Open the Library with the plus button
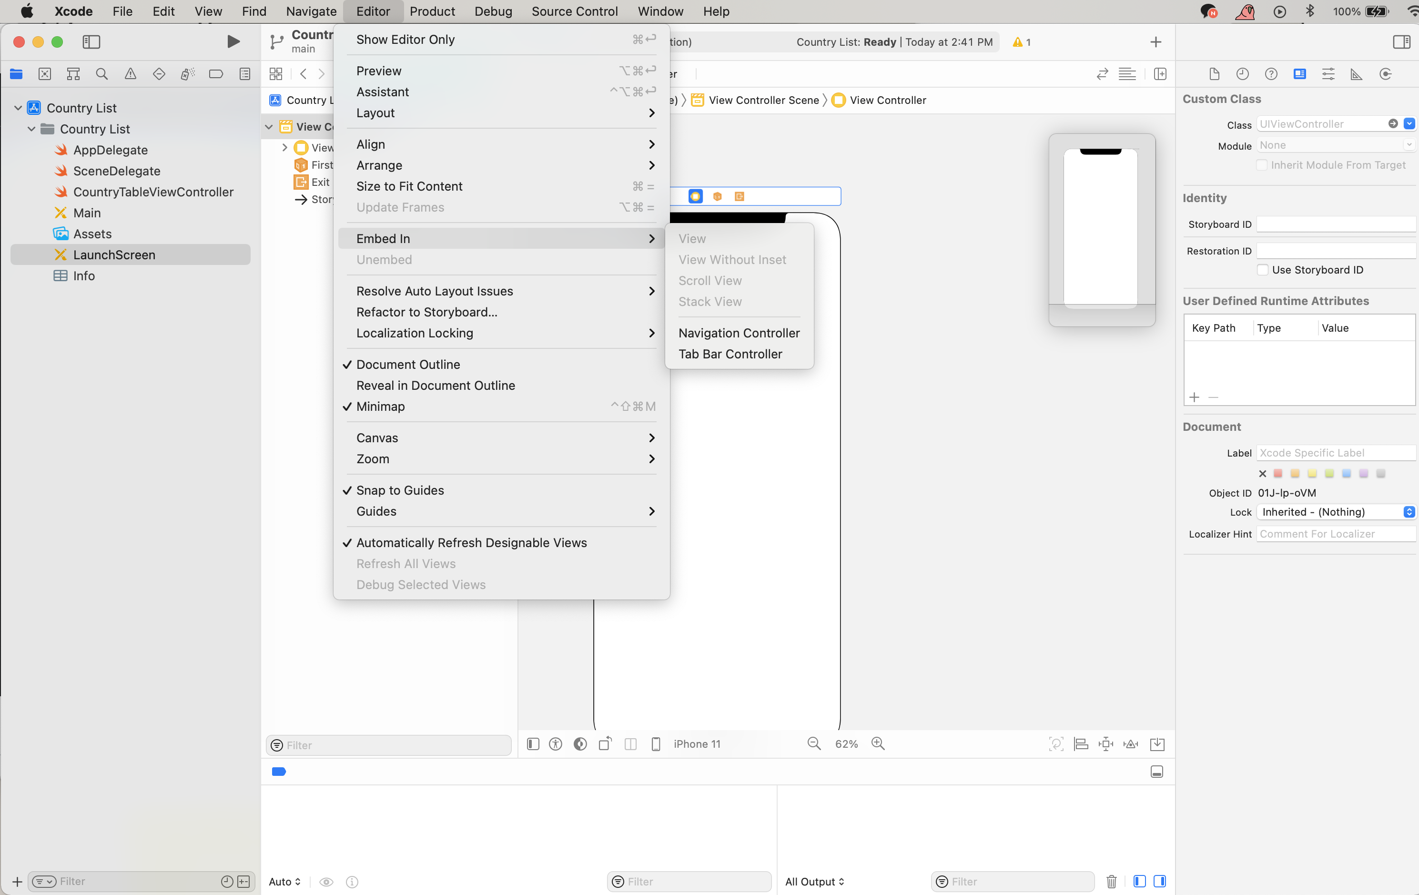Image resolution: width=1419 pixels, height=895 pixels. coord(1155,42)
